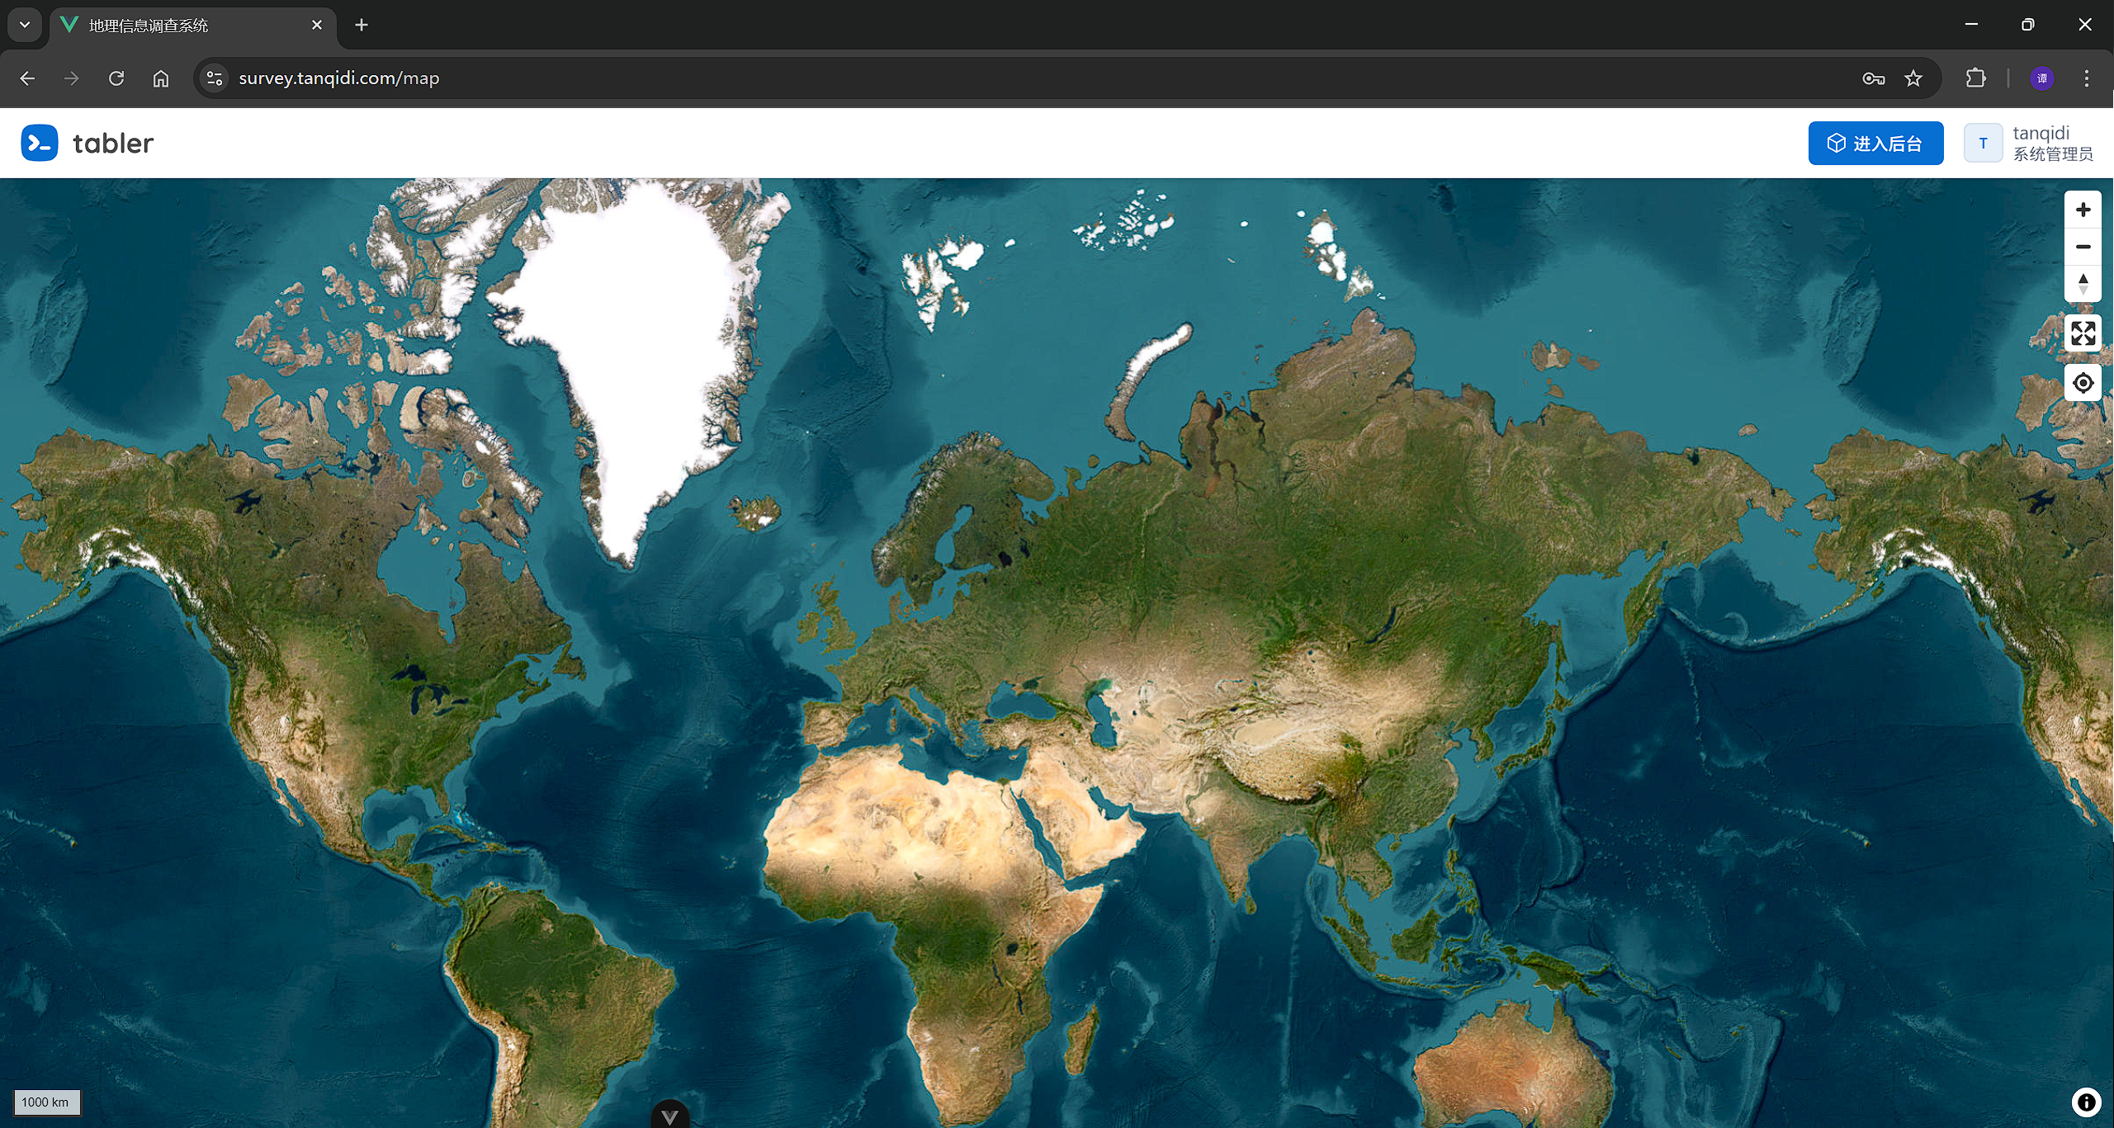Open the browser extensions menu
This screenshot has height=1128, width=2114.
point(1975,78)
